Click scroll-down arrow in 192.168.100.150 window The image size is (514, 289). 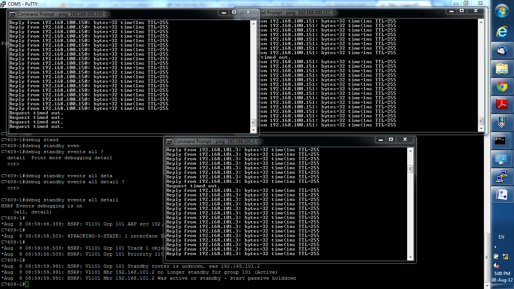point(254,130)
